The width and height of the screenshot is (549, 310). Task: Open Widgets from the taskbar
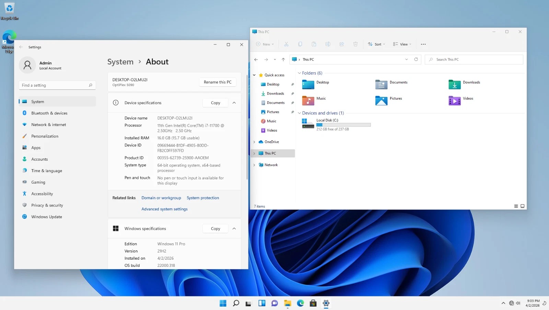262,303
